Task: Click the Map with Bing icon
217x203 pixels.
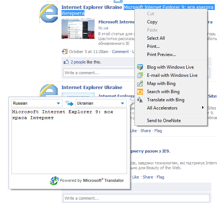Action: coord(140,84)
